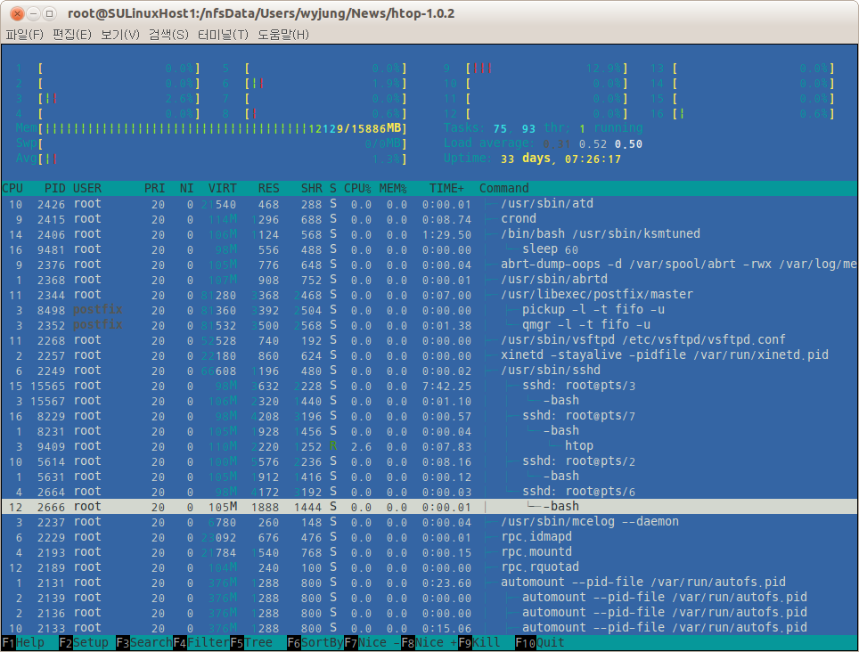Image resolution: width=859 pixels, height=652 pixels.
Task: Select the /usr/sbin/atd process row
Action: click(429, 204)
